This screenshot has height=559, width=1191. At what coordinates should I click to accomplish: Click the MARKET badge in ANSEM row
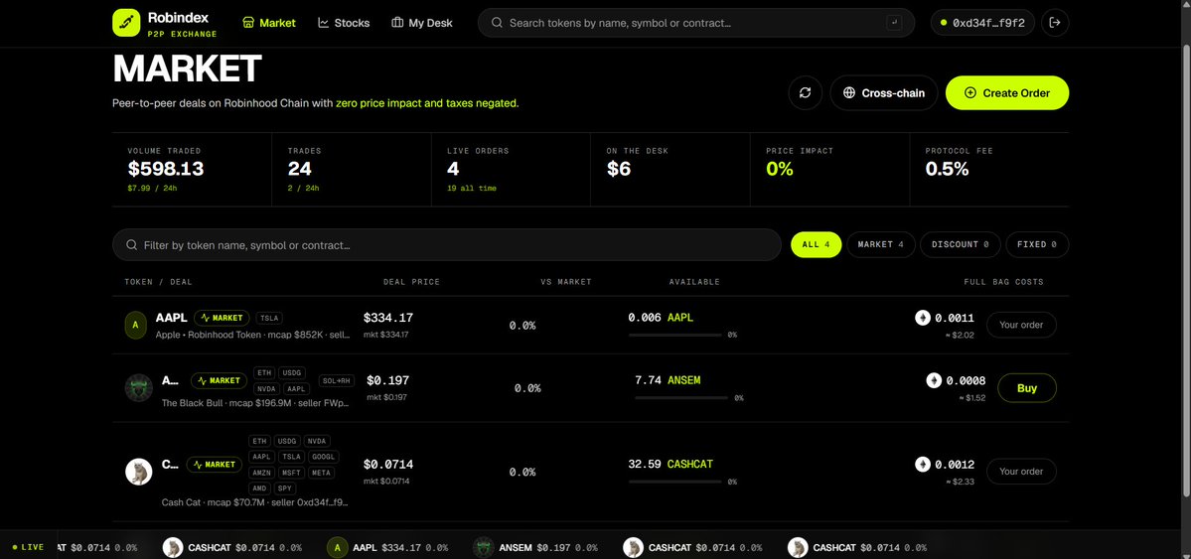click(219, 380)
